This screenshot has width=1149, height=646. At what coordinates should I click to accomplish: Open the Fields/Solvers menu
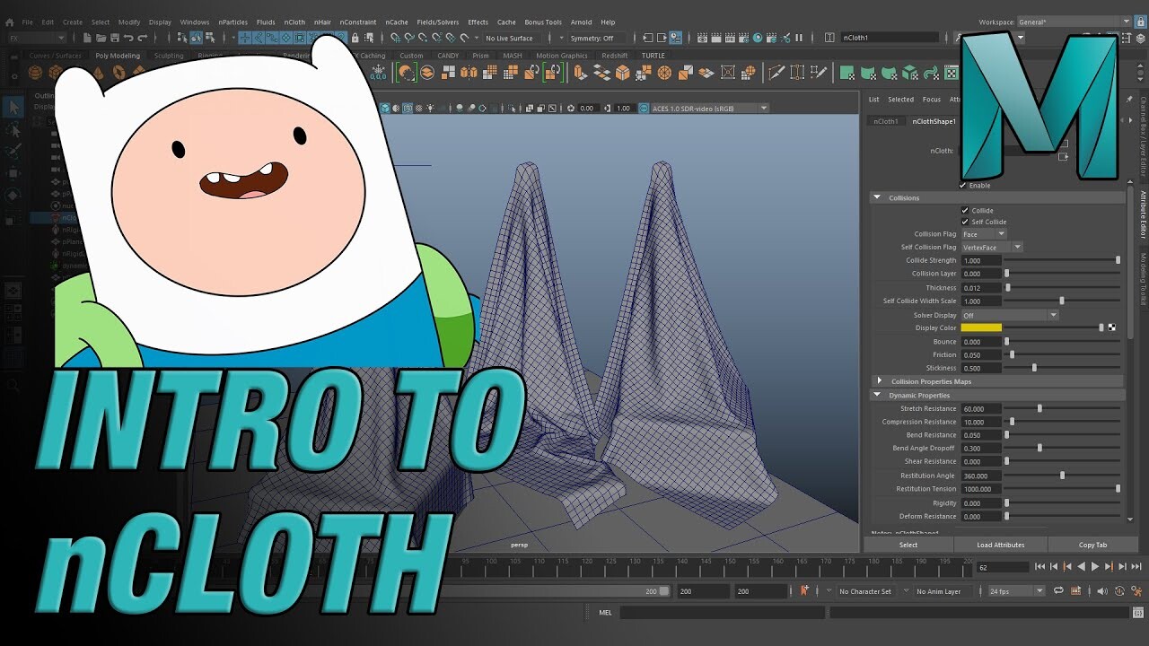[x=438, y=22]
